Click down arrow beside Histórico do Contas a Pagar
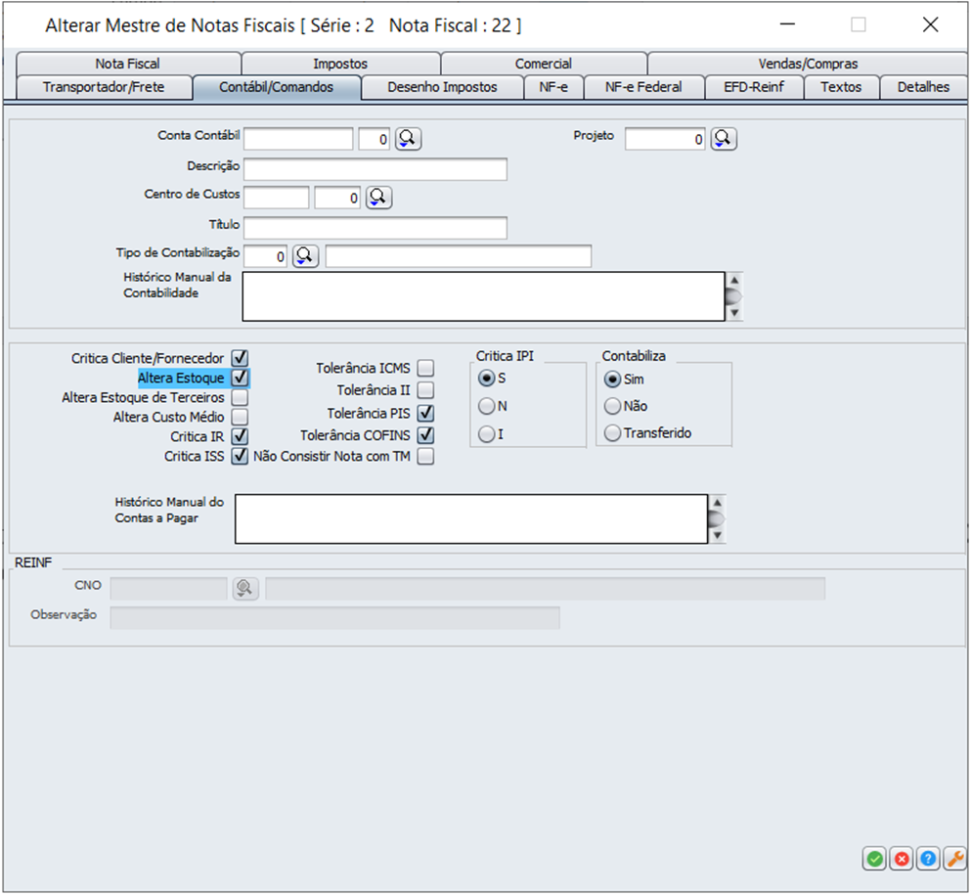This screenshot has height=895, width=971. 717,535
